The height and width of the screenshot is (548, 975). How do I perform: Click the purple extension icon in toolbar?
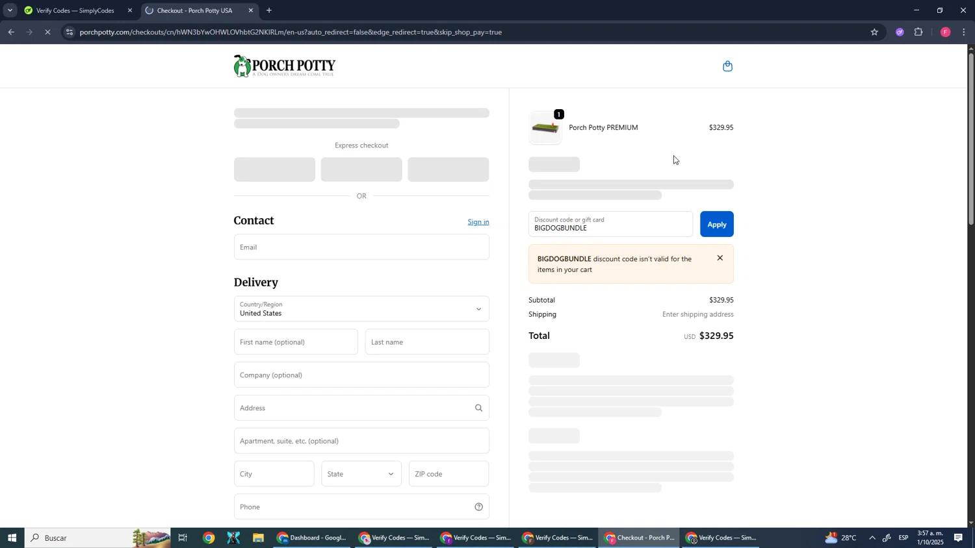point(900,32)
